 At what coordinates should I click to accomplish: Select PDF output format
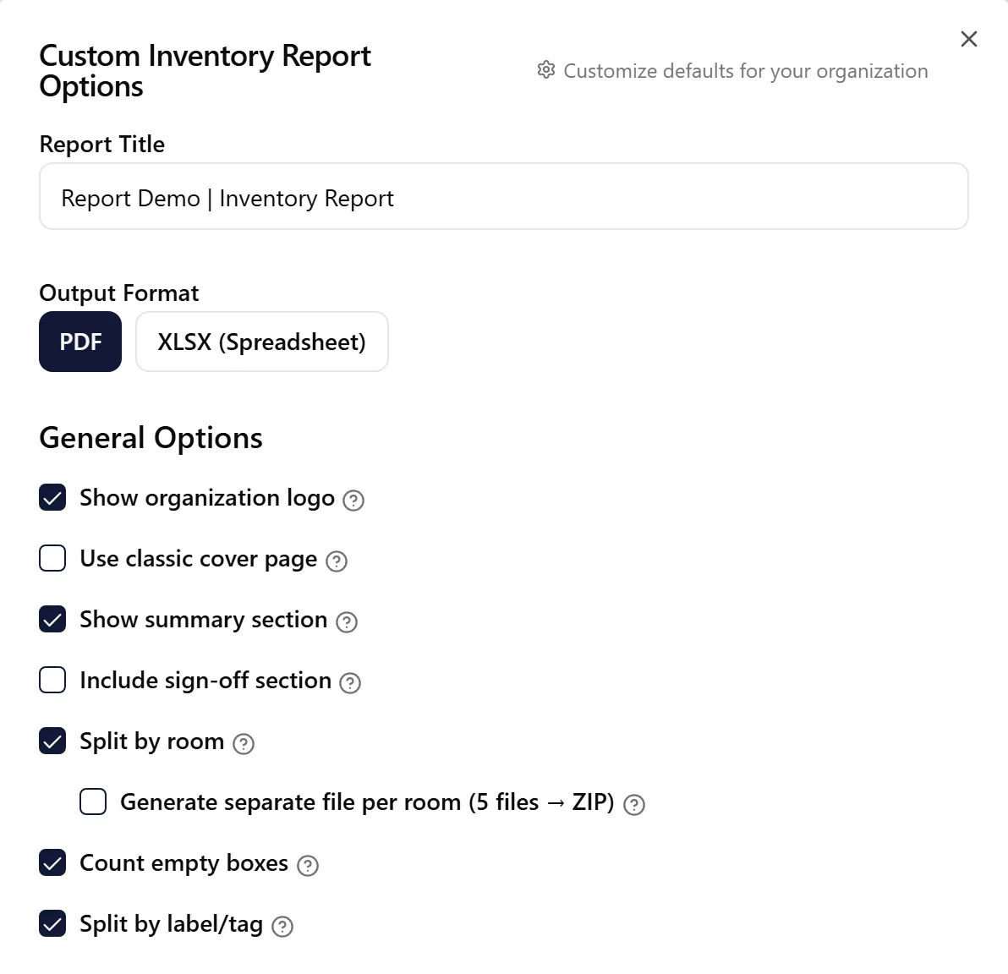[80, 342]
